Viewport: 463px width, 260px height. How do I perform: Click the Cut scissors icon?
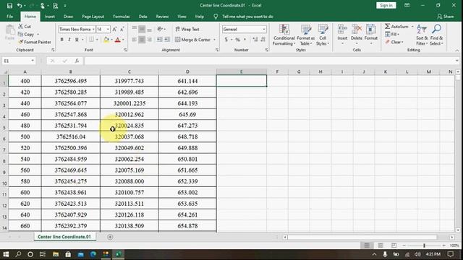coord(21,26)
